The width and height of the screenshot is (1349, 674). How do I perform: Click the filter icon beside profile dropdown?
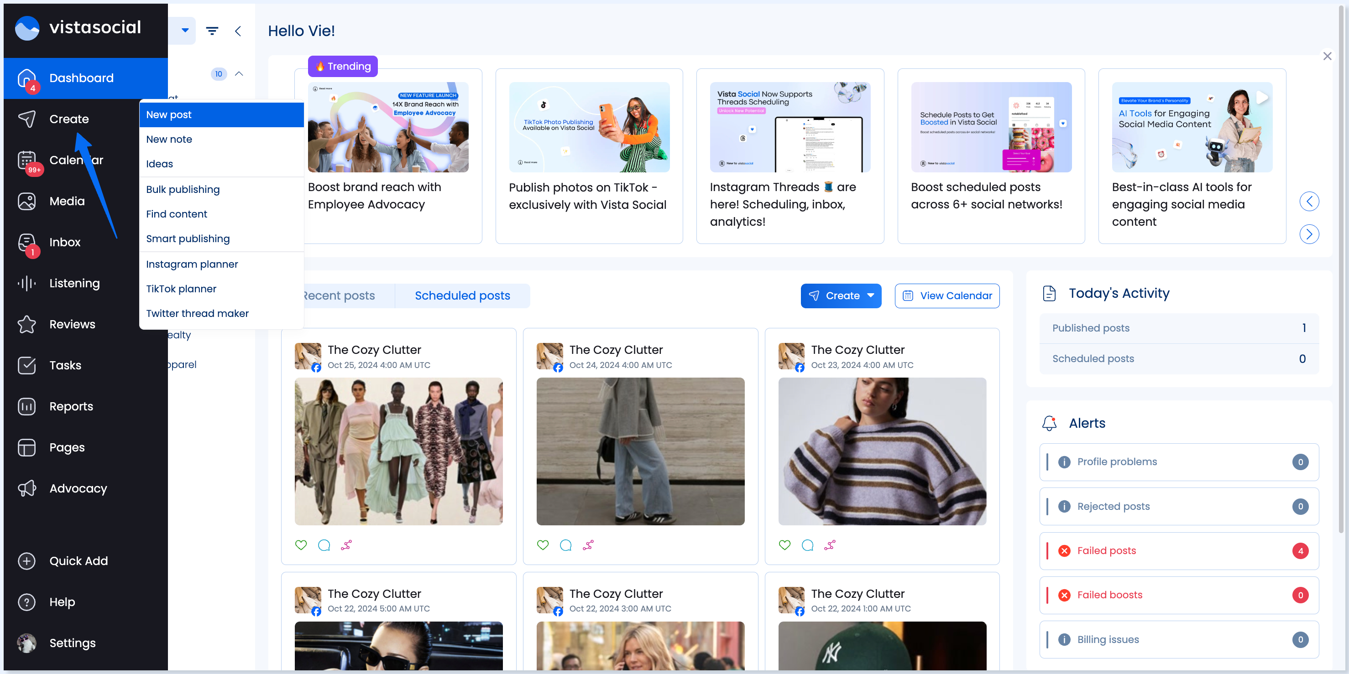coord(212,31)
